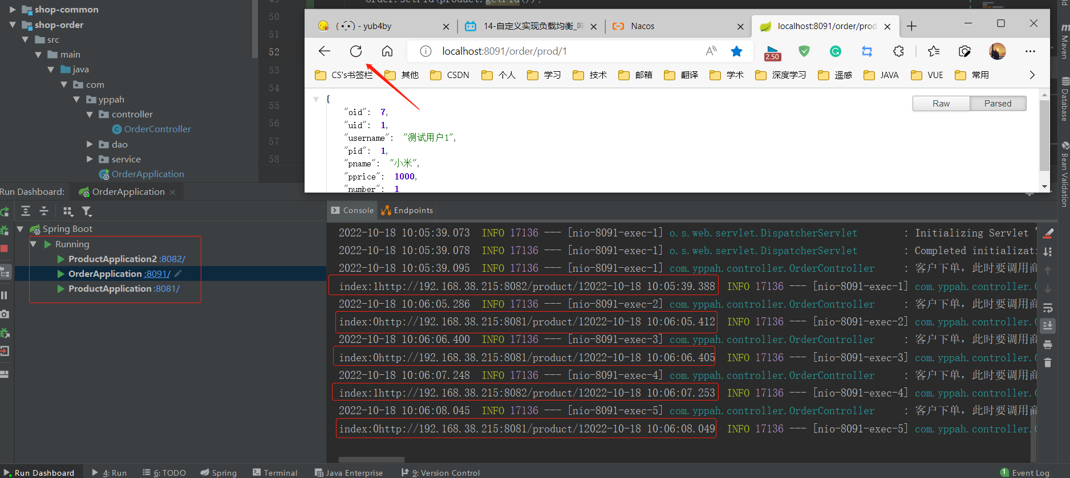Open the browser profile avatar
This screenshot has height=478, width=1070.
(x=998, y=51)
